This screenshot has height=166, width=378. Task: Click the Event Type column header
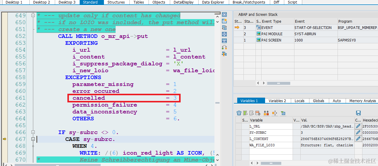click(x=277, y=21)
